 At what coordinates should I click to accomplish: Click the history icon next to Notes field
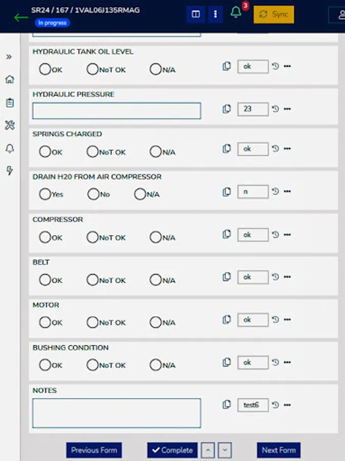coord(274,405)
